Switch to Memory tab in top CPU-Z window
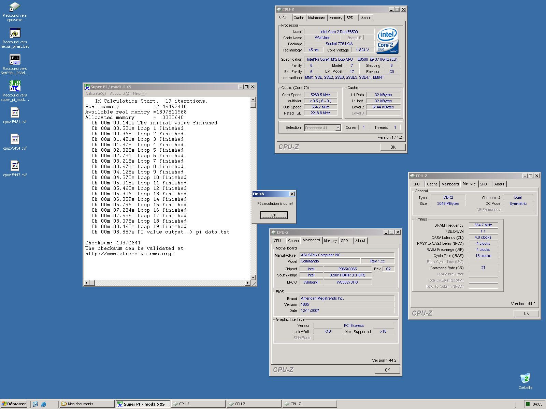 [x=336, y=18]
